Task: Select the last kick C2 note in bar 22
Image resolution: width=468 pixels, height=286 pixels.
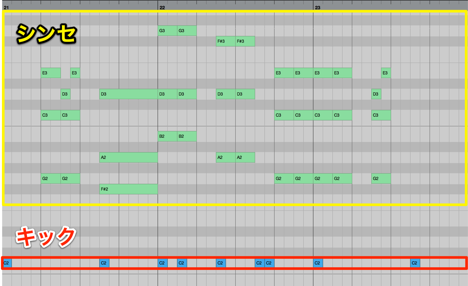Action: (269, 263)
